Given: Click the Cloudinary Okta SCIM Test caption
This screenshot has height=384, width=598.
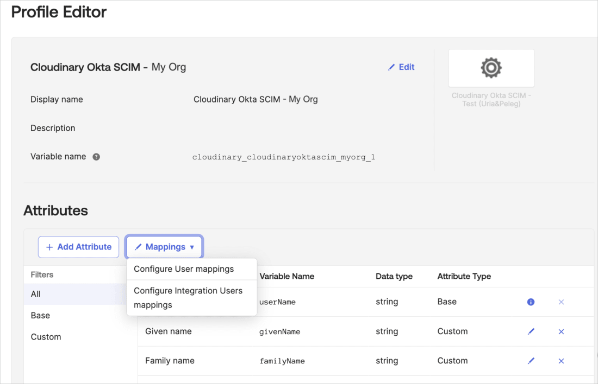Looking at the screenshot, I should click(491, 100).
